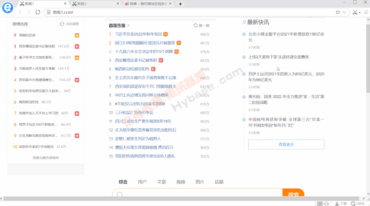The height and width of the screenshot is (206, 370).
Task: Open 十九届六中全会决议中的10个明确 link
Action: pyautogui.click(x=144, y=52)
